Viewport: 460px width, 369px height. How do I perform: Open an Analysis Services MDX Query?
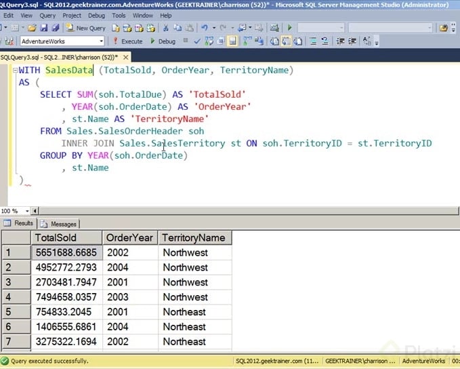point(127,28)
